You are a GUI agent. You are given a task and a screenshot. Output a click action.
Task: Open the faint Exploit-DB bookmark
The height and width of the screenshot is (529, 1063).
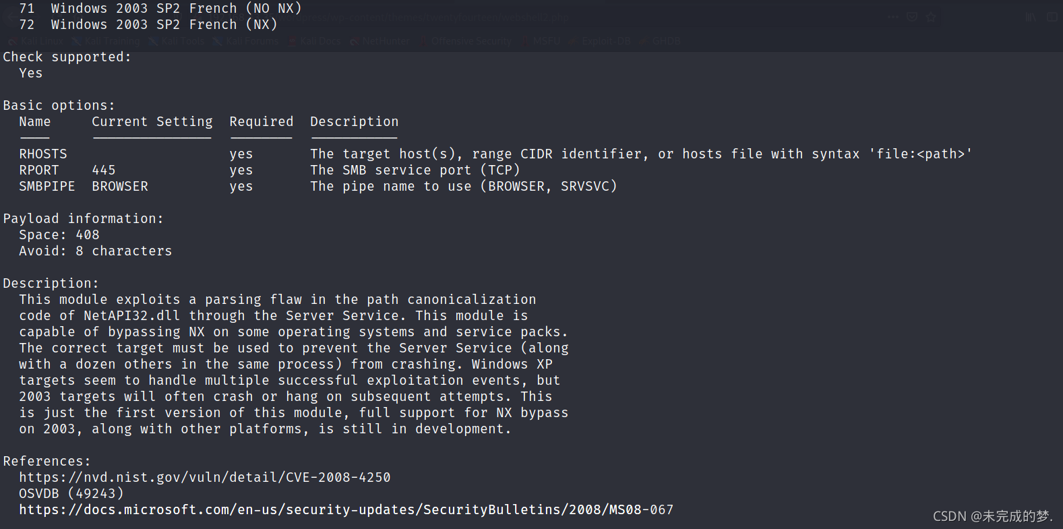tap(600, 41)
